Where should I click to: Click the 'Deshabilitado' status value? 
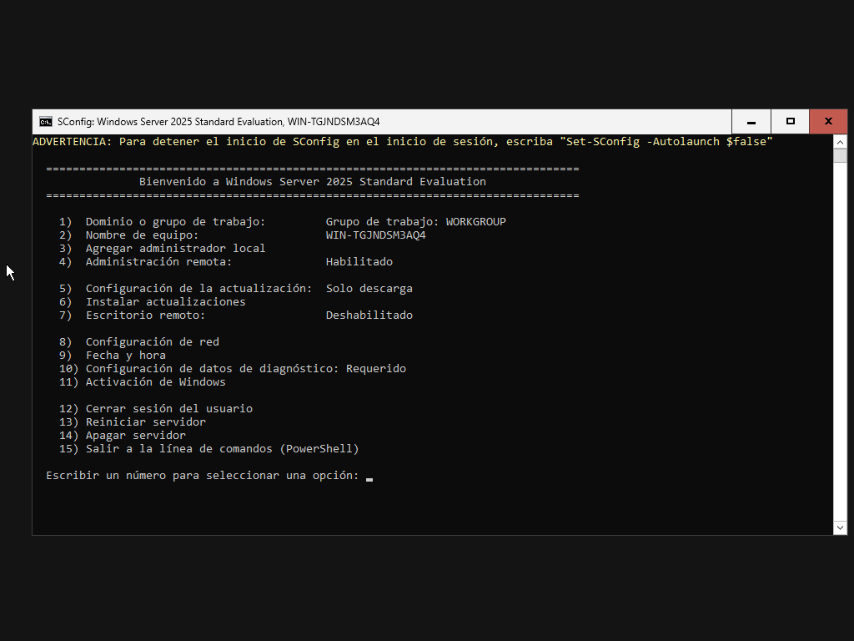tap(369, 315)
